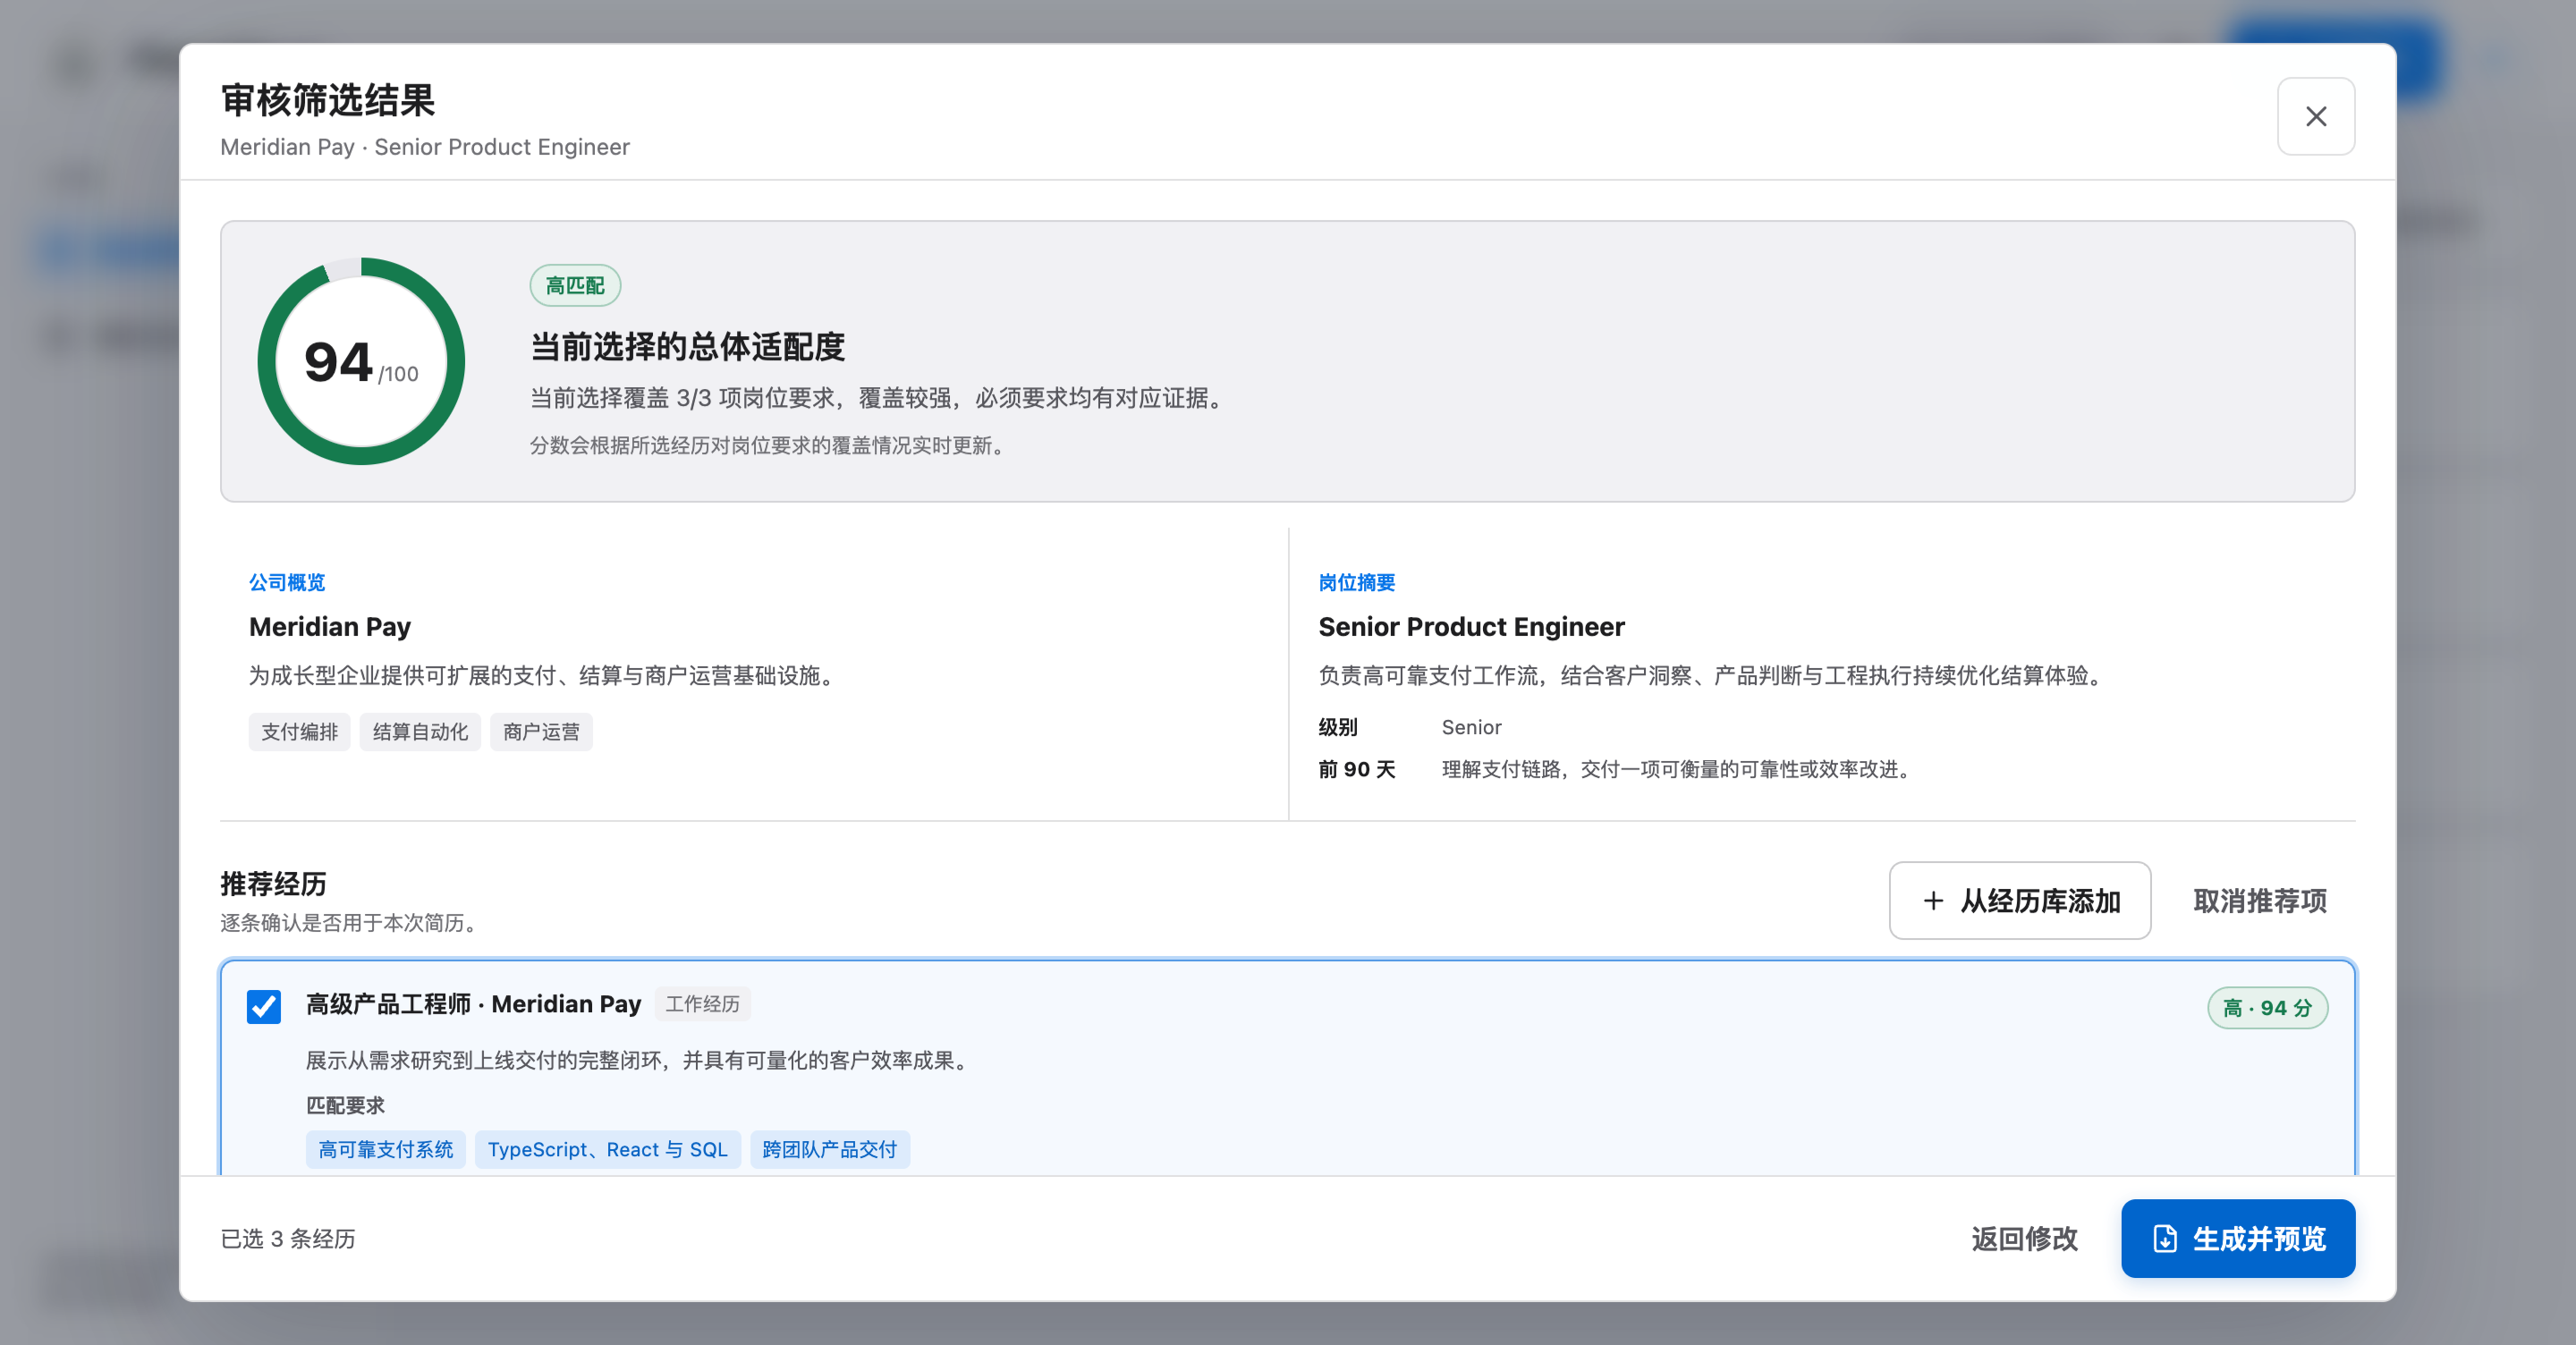The height and width of the screenshot is (1345, 2576).
Task: Click 取消推荐项
Action: (x=2259, y=900)
